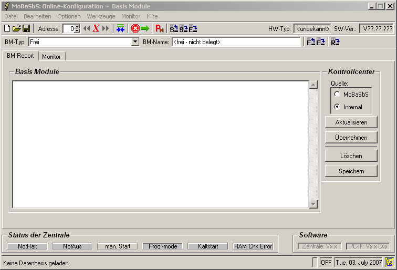Viewport: 397px width, 270px height.
Task: Click the save diskette icon
Action: click(26, 28)
